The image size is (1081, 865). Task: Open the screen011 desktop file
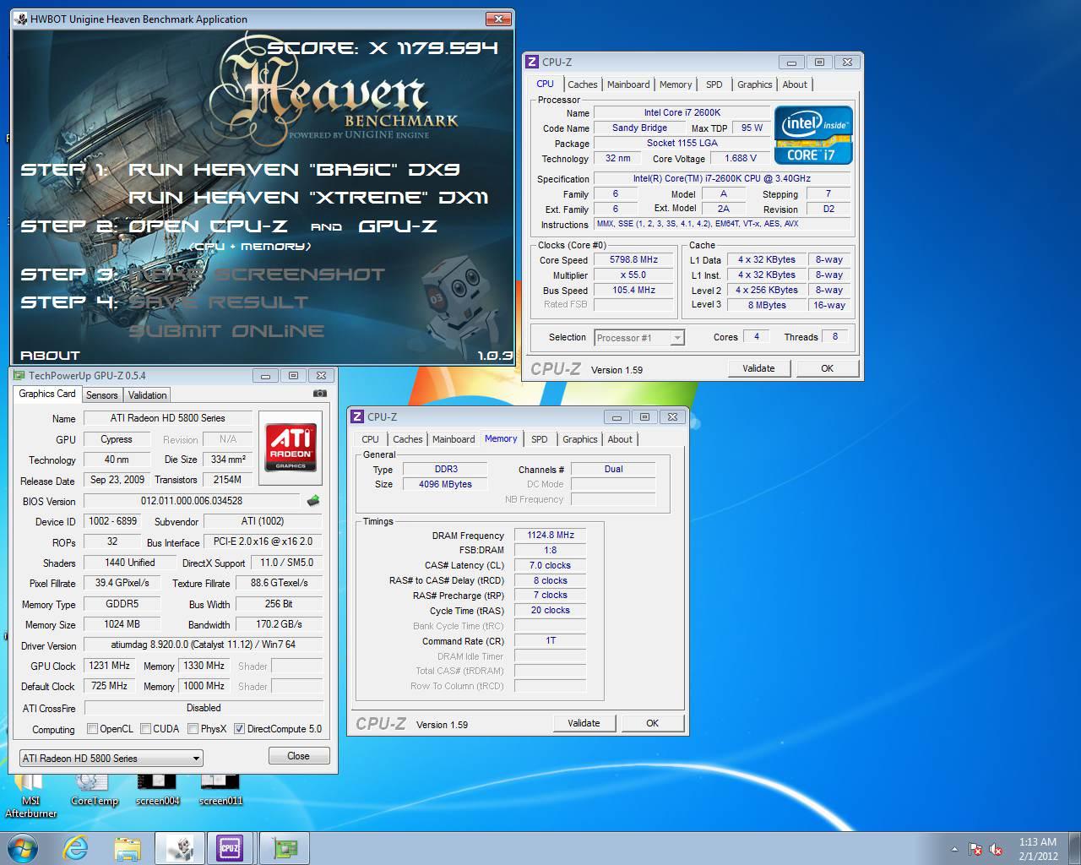click(220, 791)
